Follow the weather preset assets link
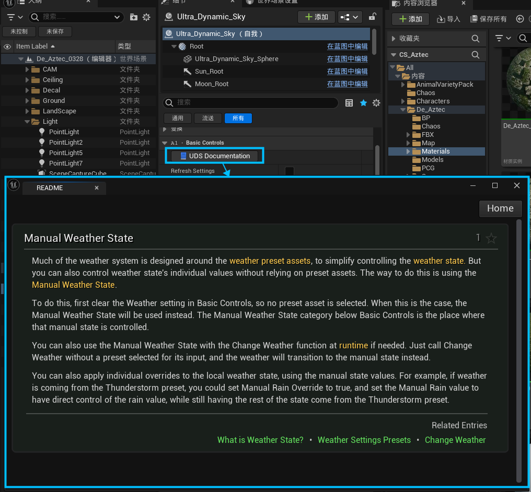The width and height of the screenshot is (531, 492). tap(270, 261)
